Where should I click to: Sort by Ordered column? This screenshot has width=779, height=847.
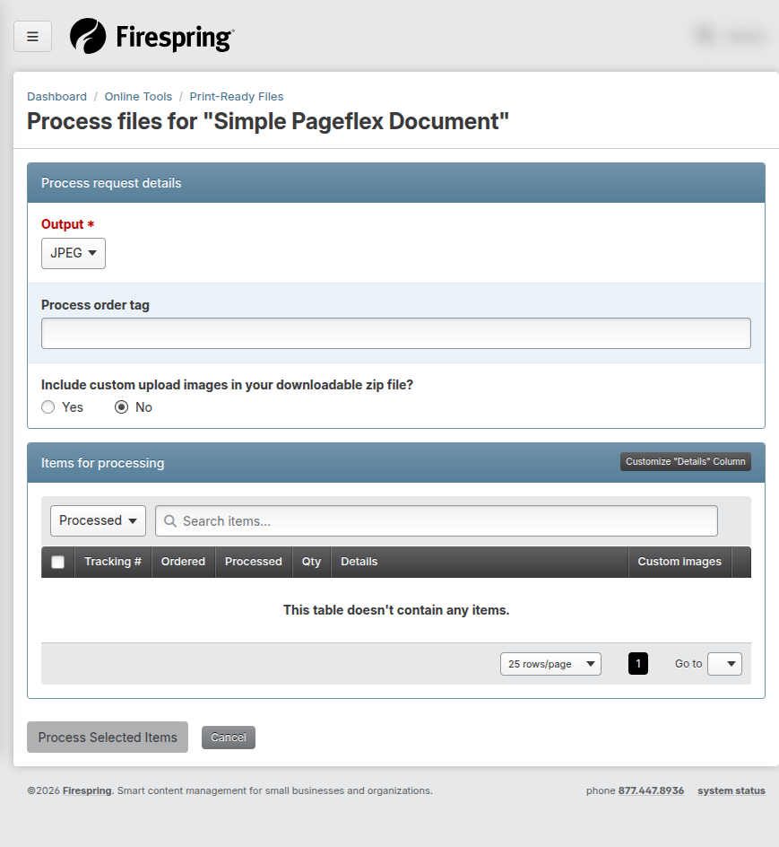183,562
